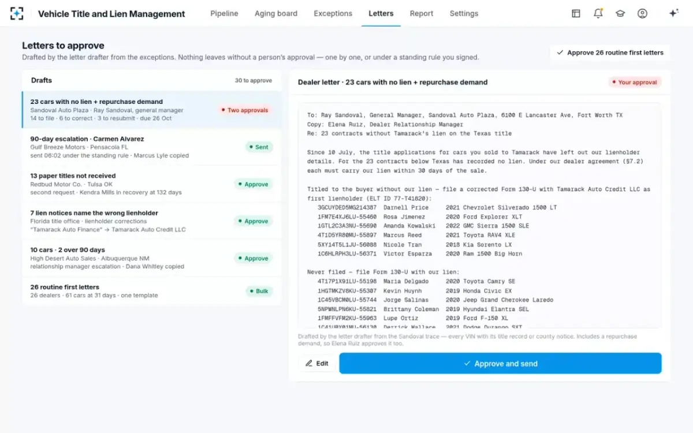The width and height of the screenshot is (693, 433).
Task: Approve the 13 paper titles letter
Action: coord(254,184)
